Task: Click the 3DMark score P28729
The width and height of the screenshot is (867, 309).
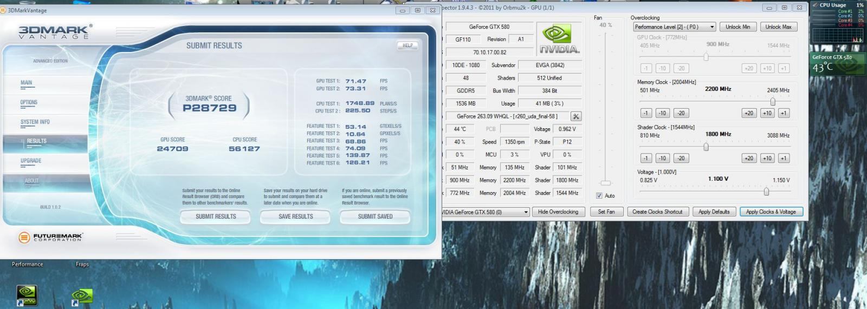Action: [209, 108]
